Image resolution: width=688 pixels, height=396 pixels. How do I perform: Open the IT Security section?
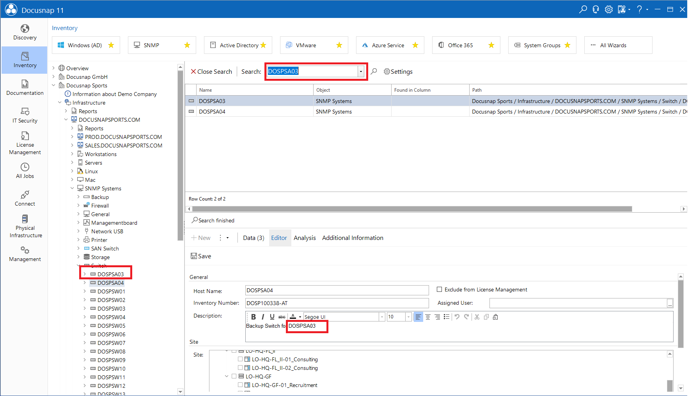click(x=25, y=115)
